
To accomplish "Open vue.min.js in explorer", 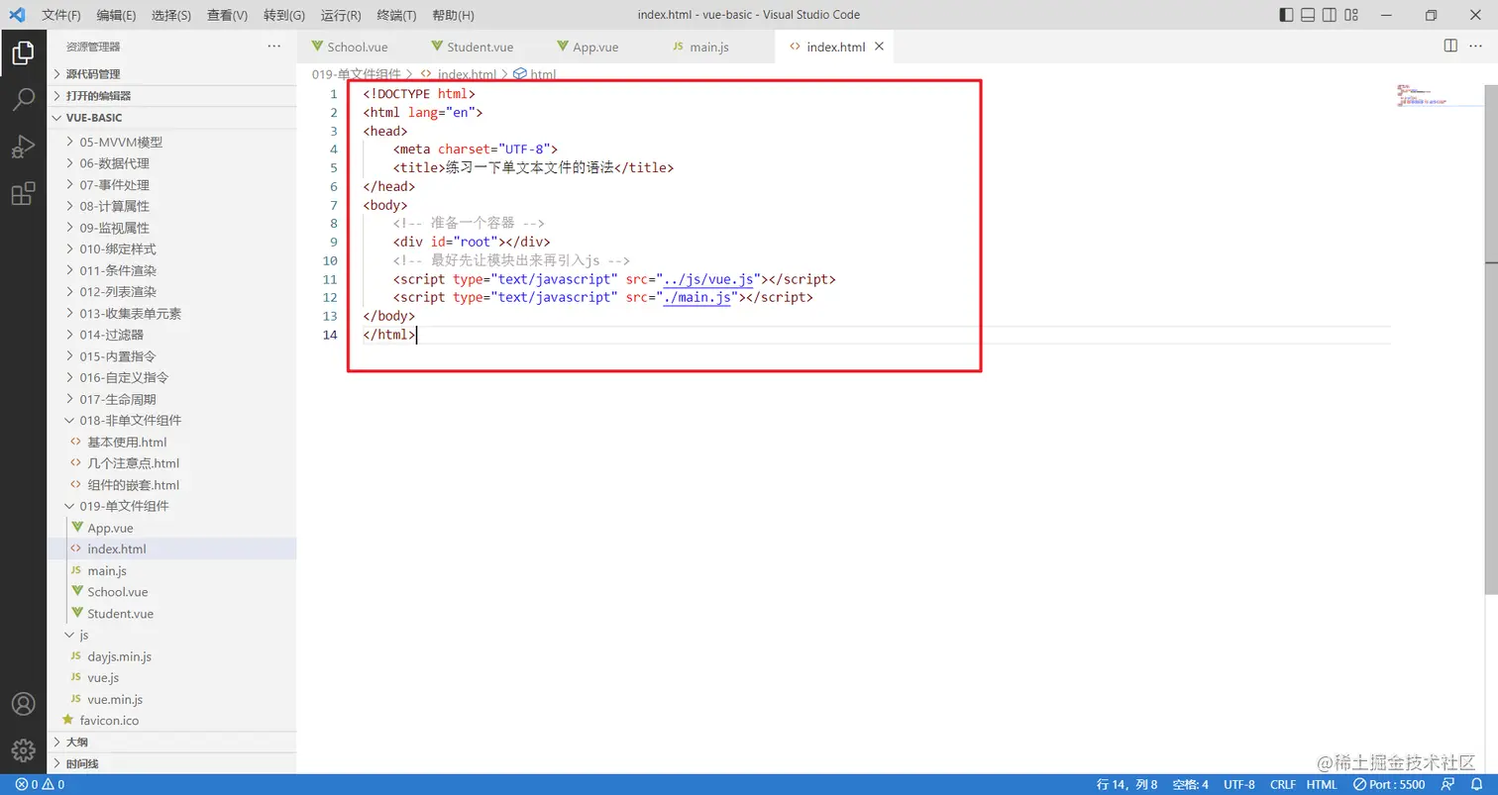I will tap(172, 699).
